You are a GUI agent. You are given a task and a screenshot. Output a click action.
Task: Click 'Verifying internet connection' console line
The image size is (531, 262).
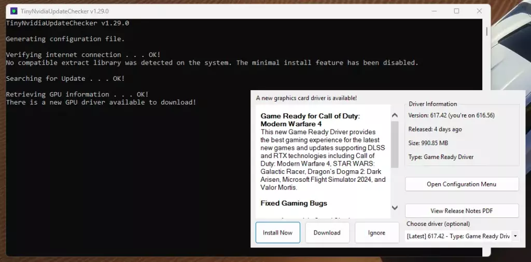[x=83, y=55]
